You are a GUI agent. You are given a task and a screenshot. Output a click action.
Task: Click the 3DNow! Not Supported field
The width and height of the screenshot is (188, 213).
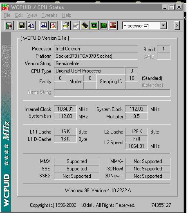coord(148,169)
